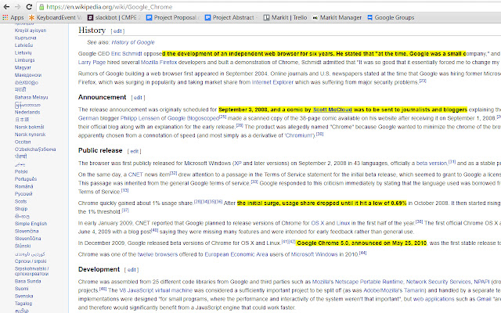Switch language to Polski
Screen dimensions: 501x313
pos(21,171)
